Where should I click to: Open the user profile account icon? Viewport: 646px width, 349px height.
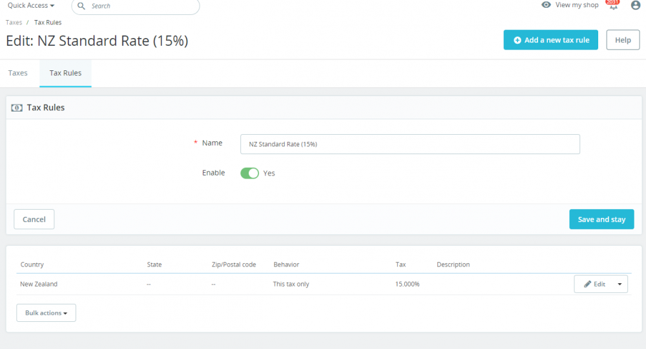pos(635,5)
